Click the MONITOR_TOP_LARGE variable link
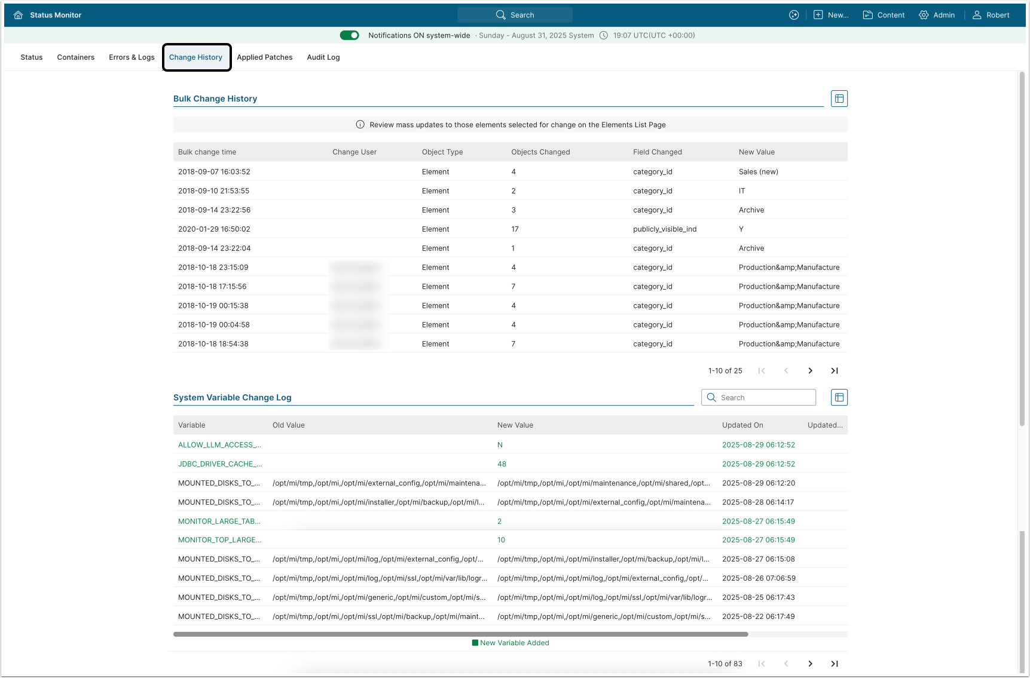Image resolution: width=1030 pixels, height=678 pixels. 219,540
